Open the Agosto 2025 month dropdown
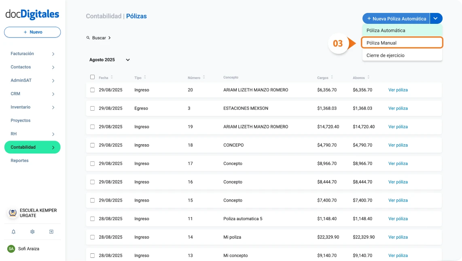This screenshot has height=261, width=462. (x=109, y=59)
